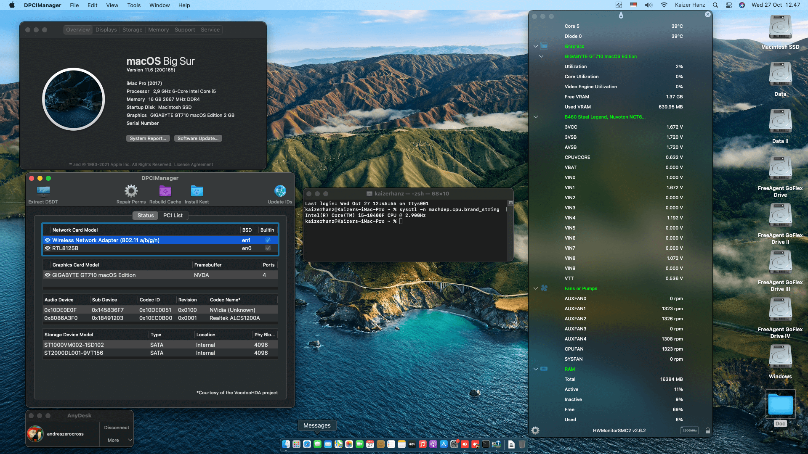Open Spotlight search in menu bar
808x454 pixels.
point(715,5)
